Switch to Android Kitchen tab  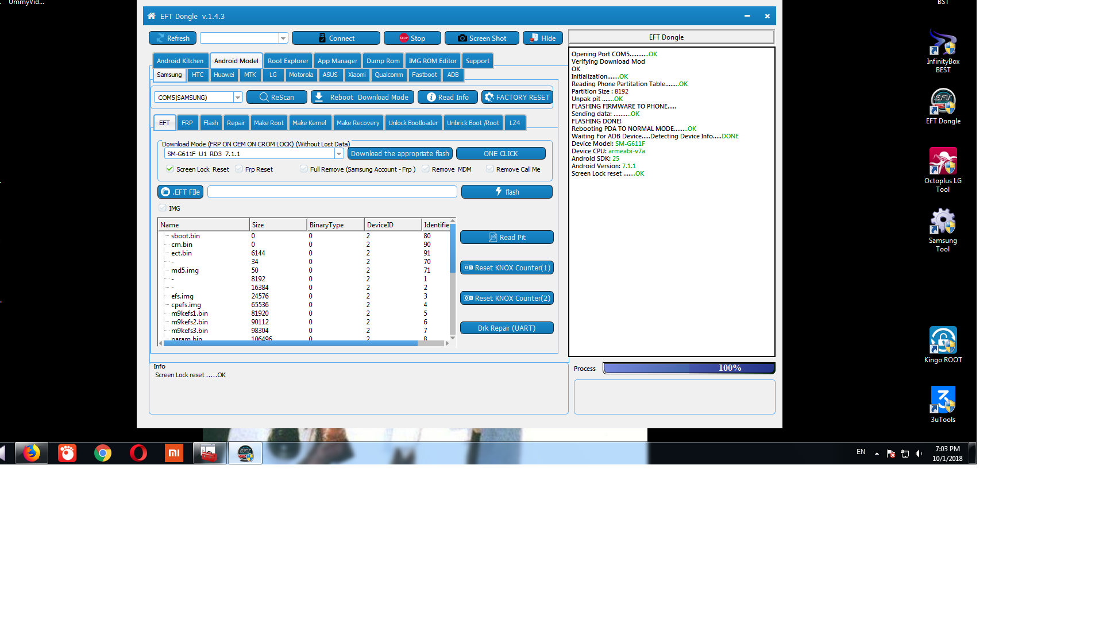pos(180,61)
